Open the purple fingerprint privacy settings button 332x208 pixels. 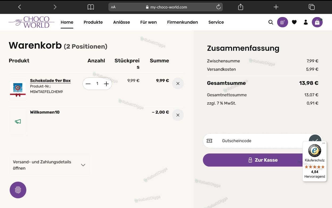coord(18,190)
